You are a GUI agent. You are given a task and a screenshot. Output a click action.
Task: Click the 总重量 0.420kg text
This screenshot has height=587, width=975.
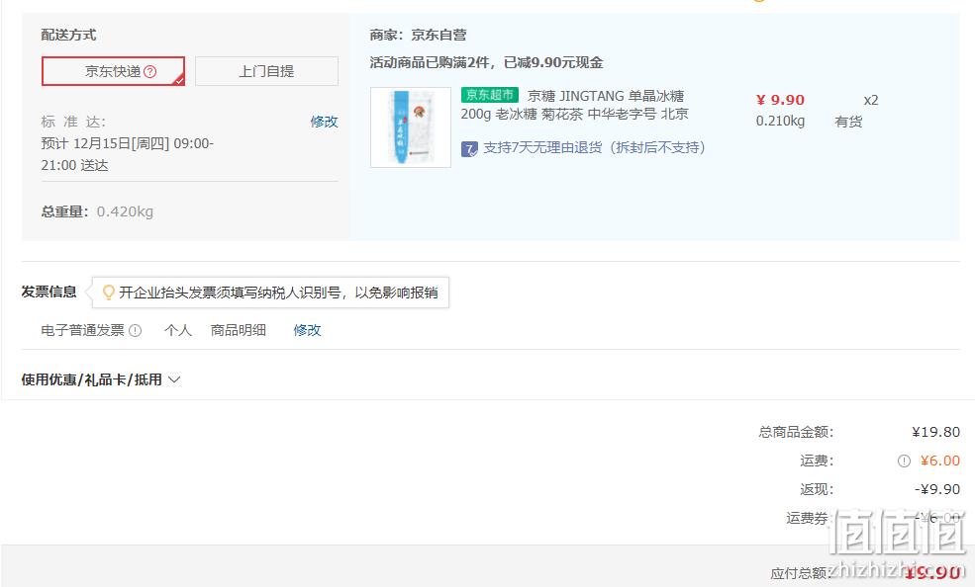pos(97,211)
